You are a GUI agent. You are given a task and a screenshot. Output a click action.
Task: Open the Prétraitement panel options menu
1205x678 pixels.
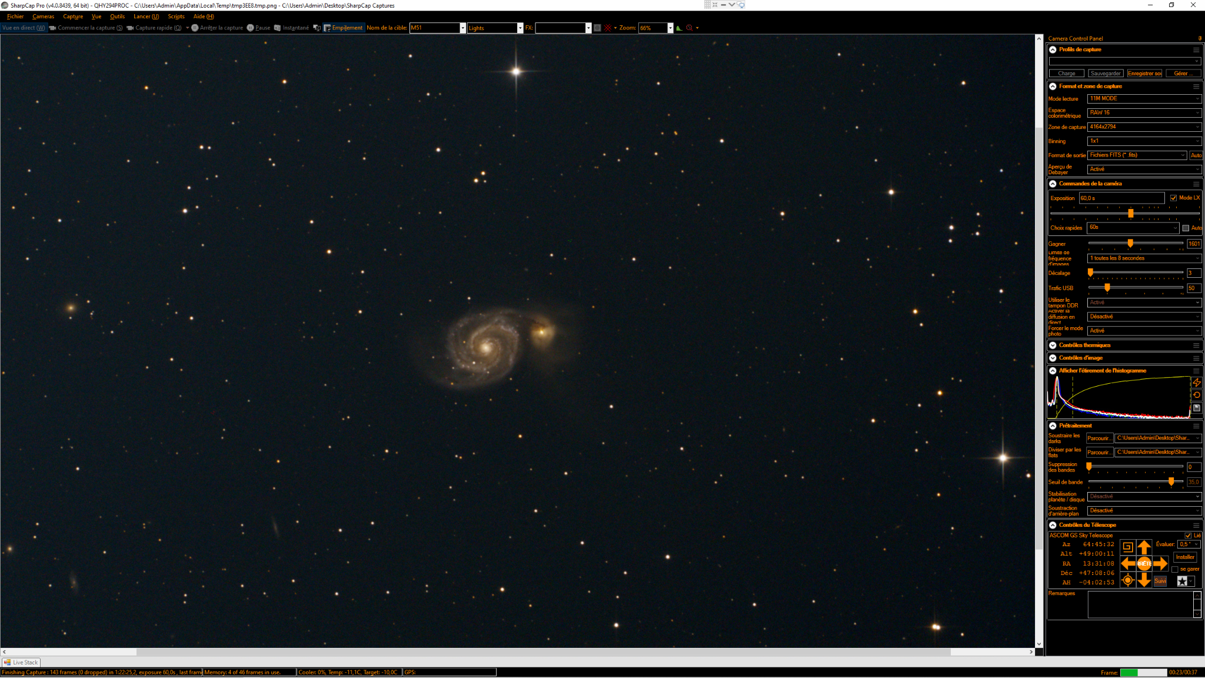click(x=1196, y=426)
